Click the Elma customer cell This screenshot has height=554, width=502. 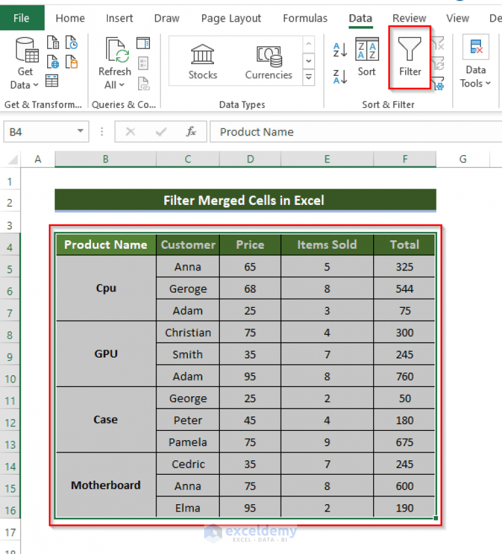pyautogui.click(x=188, y=508)
